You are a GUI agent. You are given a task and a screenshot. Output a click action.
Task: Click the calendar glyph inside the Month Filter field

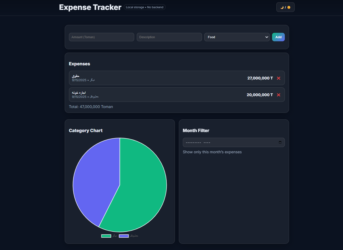click(280, 142)
